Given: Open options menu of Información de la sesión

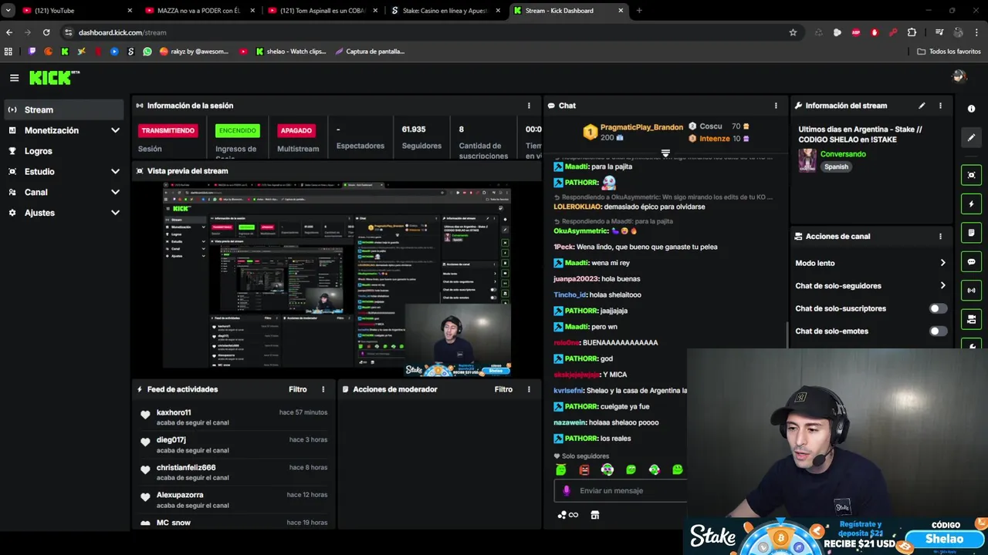Looking at the screenshot, I should coord(529,106).
